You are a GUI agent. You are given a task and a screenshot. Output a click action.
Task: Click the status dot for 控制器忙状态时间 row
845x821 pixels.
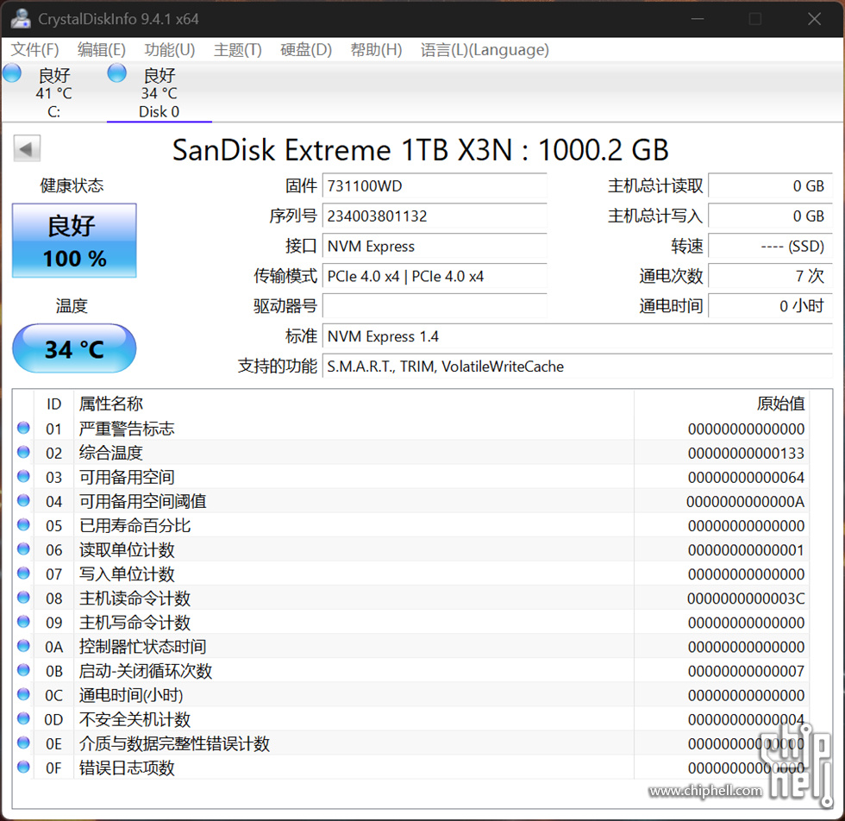[23, 646]
